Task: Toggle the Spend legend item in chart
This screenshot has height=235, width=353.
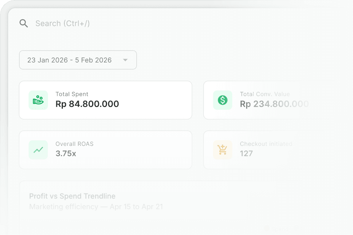Action: click(277, 229)
